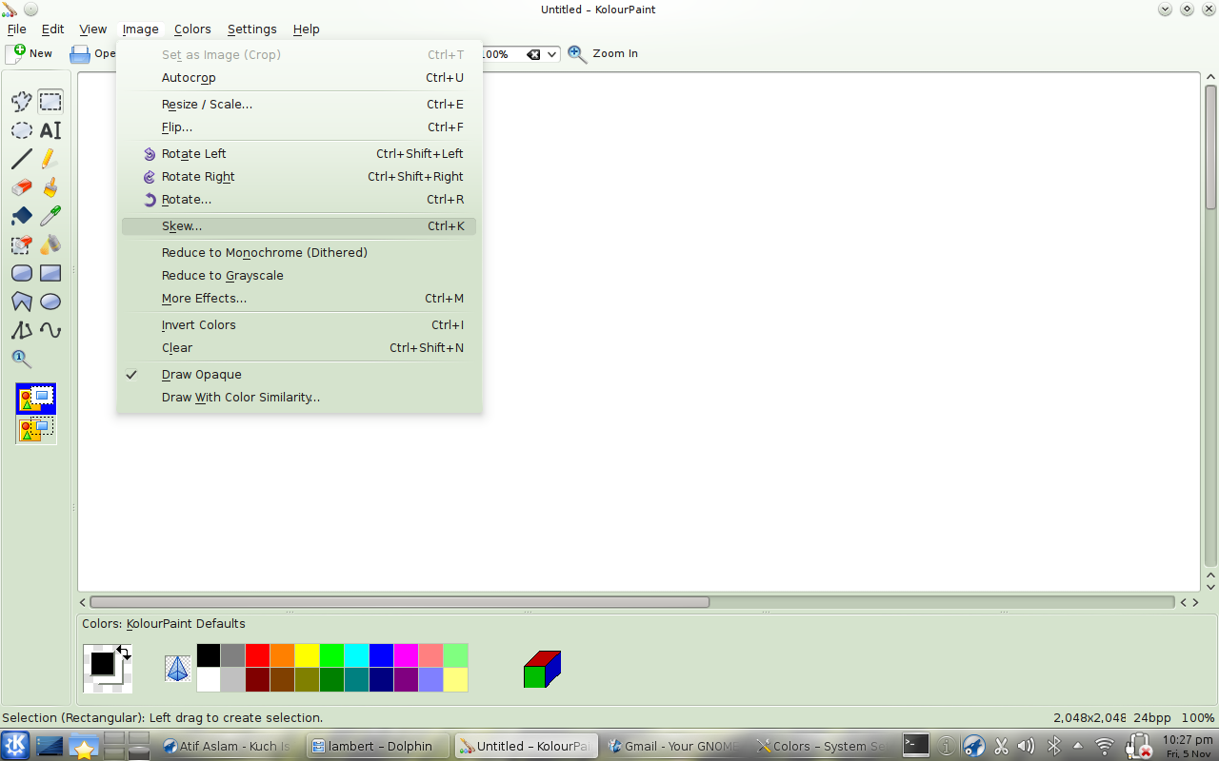Open the File menu
This screenshot has height=761, width=1219.
click(x=17, y=29)
